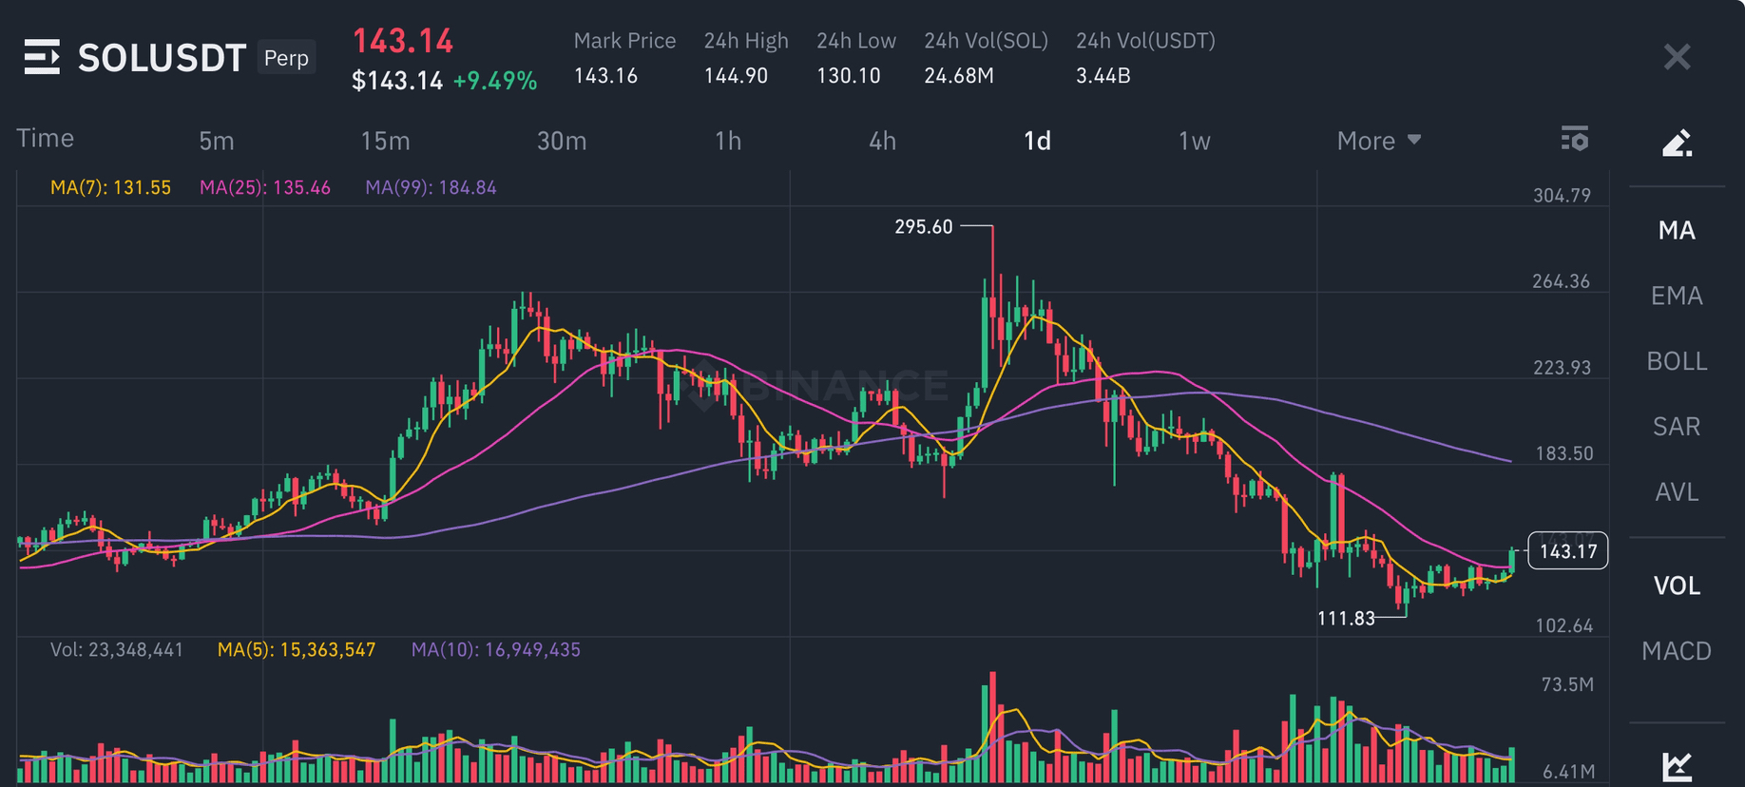Select the pencil drawing tool icon
The image size is (1745, 787).
click(1677, 143)
